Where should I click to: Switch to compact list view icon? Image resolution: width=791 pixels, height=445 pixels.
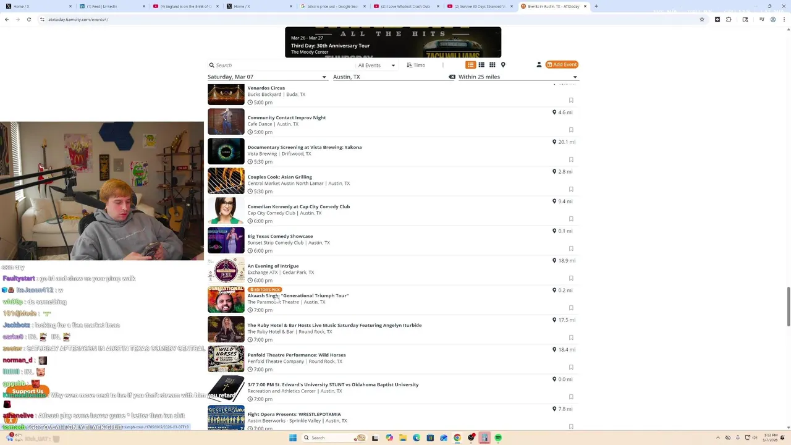click(481, 65)
